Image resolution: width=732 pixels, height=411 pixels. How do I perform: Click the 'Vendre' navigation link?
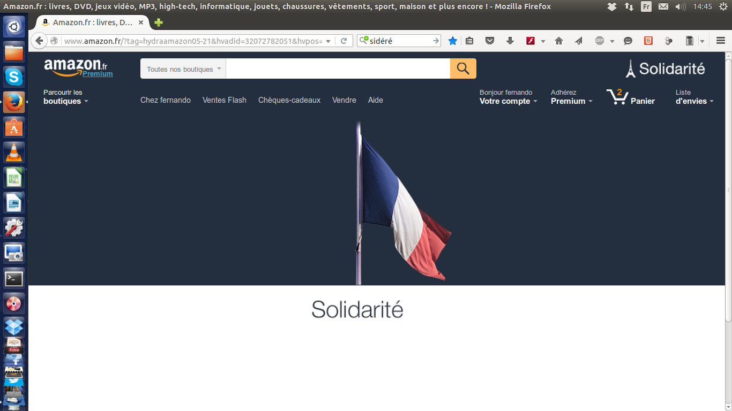pos(344,100)
